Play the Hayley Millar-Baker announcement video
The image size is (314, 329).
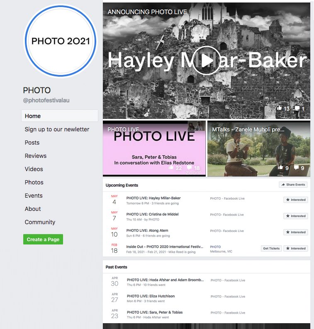point(206,60)
